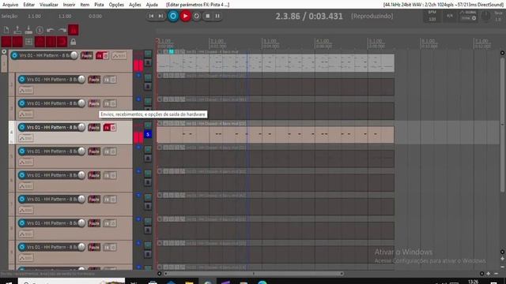This screenshot has width=506, height=284.
Task: Open the global automation menu
Action: point(468,16)
